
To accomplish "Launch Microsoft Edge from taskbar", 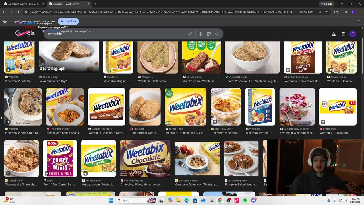I will click(x=187, y=200).
